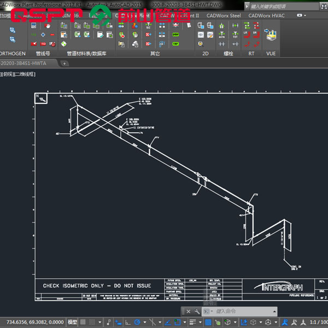Click the wrench customize icon on command line
The height and width of the screenshot is (328, 328).
pyautogui.click(x=197, y=311)
